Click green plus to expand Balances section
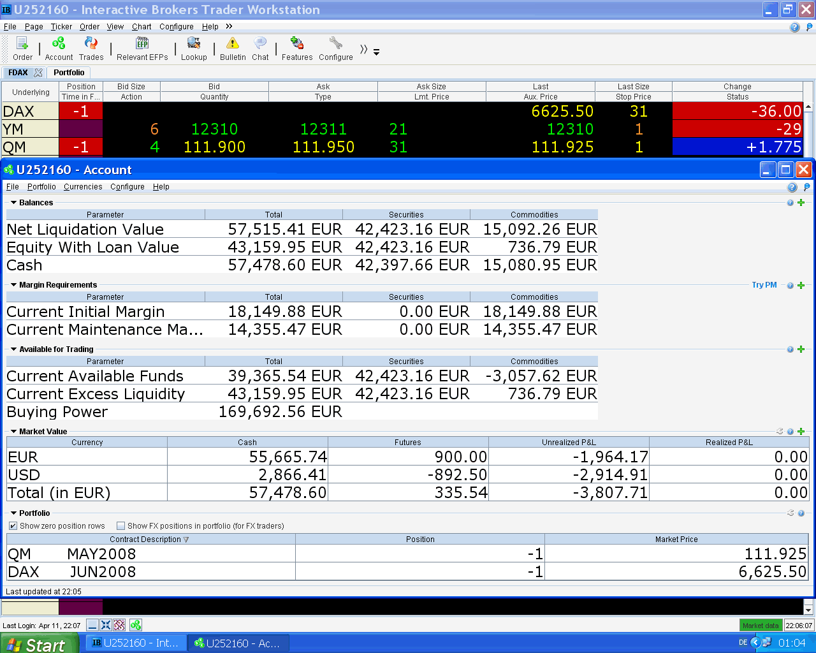The width and height of the screenshot is (816, 653). [801, 203]
